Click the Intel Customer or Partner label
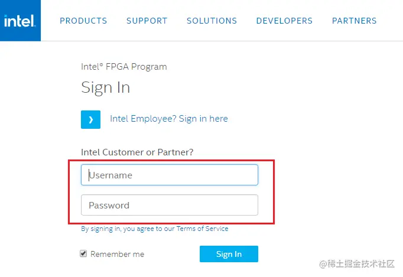The height and width of the screenshot is (277, 403). click(137, 152)
